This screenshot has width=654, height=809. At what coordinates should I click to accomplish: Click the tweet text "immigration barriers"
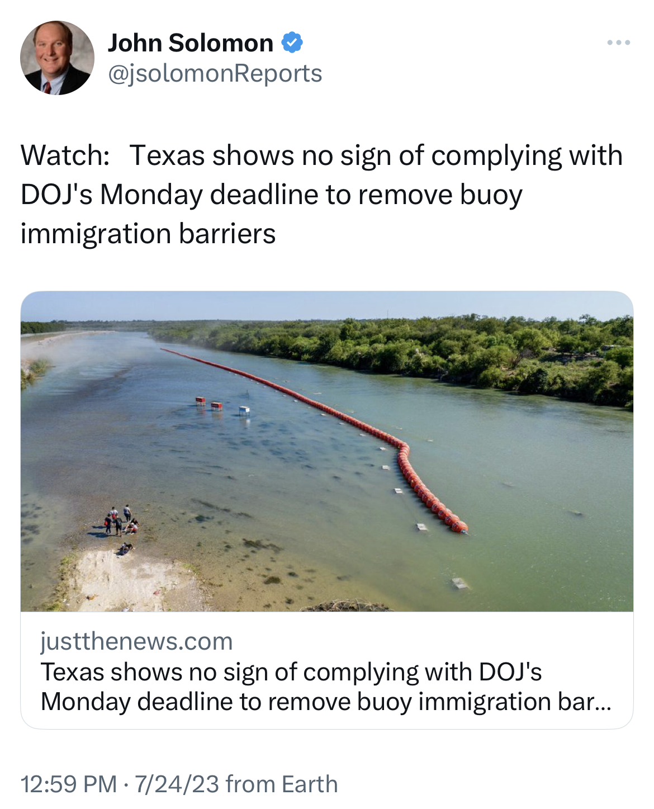coord(148,234)
